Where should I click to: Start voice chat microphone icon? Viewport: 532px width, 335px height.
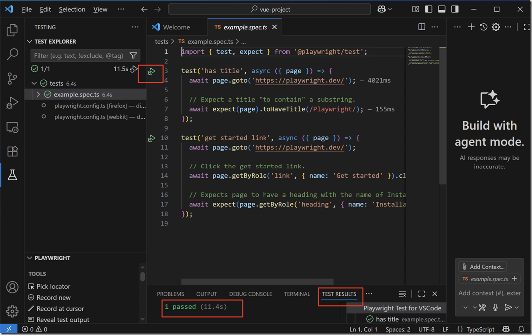click(495, 307)
